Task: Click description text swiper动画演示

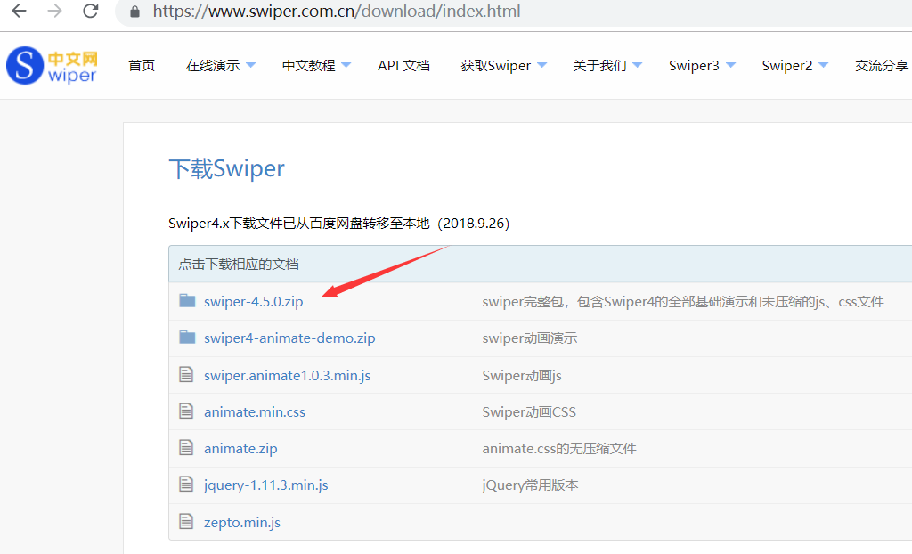Action: point(529,338)
